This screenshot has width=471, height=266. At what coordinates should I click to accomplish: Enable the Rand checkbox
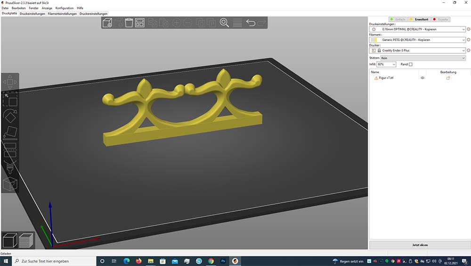click(410, 64)
